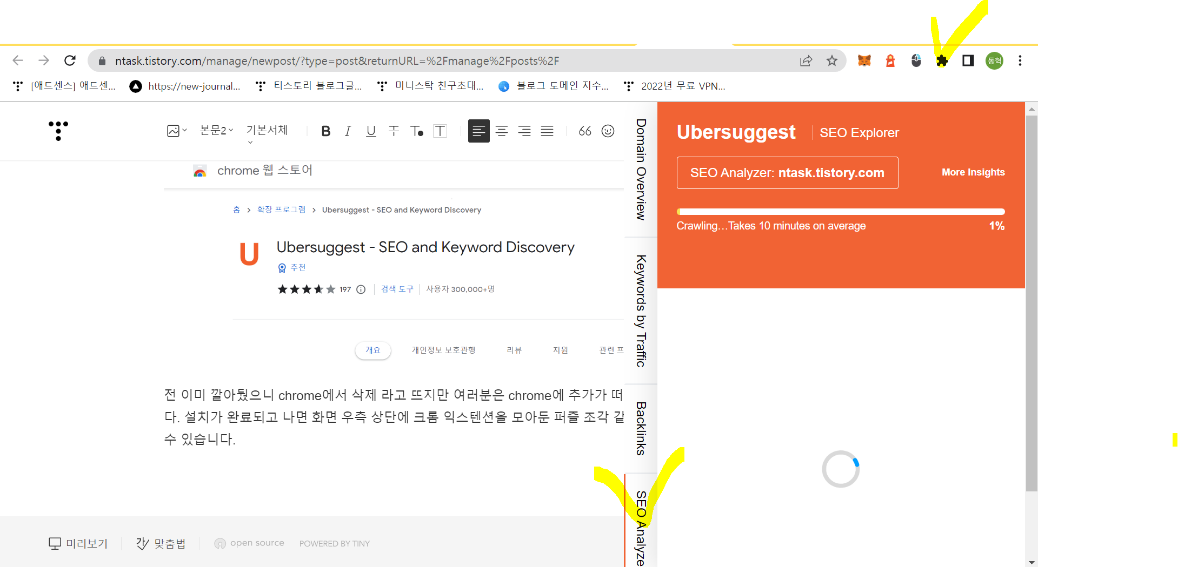Open the emoji picker

click(x=608, y=131)
